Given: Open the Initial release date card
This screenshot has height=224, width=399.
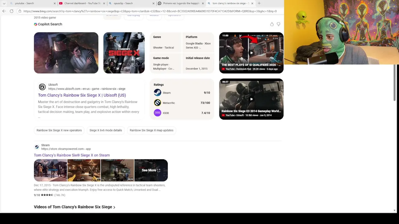Looking at the screenshot, I should tap(198, 63).
